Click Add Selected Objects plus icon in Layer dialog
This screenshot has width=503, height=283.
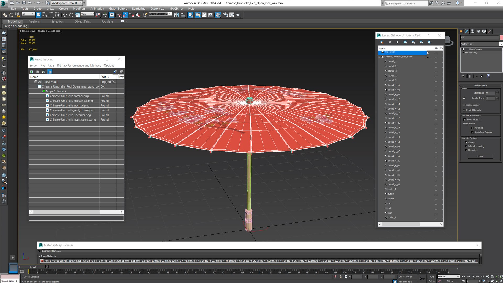point(397,42)
